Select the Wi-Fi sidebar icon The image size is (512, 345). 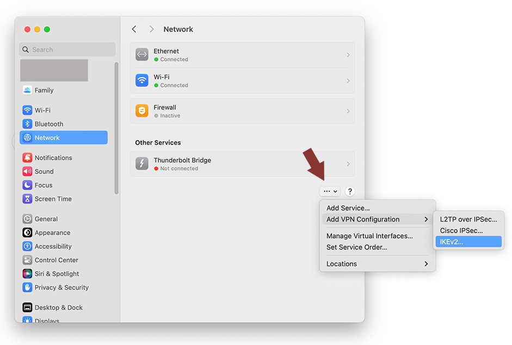click(27, 110)
